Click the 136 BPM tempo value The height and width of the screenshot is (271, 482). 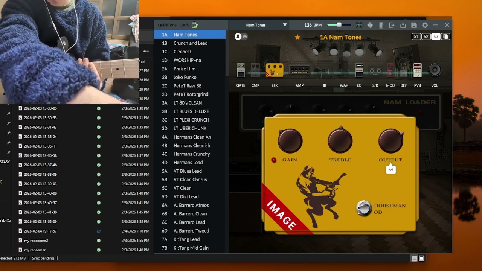pyautogui.click(x=313, y=25)
